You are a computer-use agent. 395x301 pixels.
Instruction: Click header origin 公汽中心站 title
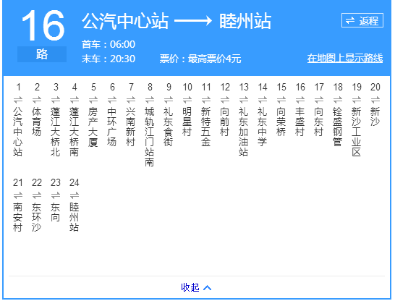tap(125, 21)
